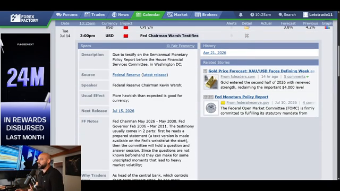Click the document icon beside Gold Price Forecast
Image resolution: width=340 pixels, height=191 pixels.
click(x=205, y=71)
